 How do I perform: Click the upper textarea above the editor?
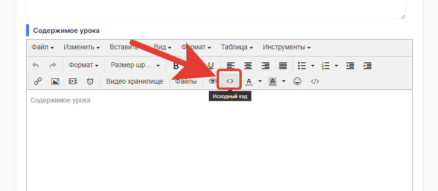216,9
